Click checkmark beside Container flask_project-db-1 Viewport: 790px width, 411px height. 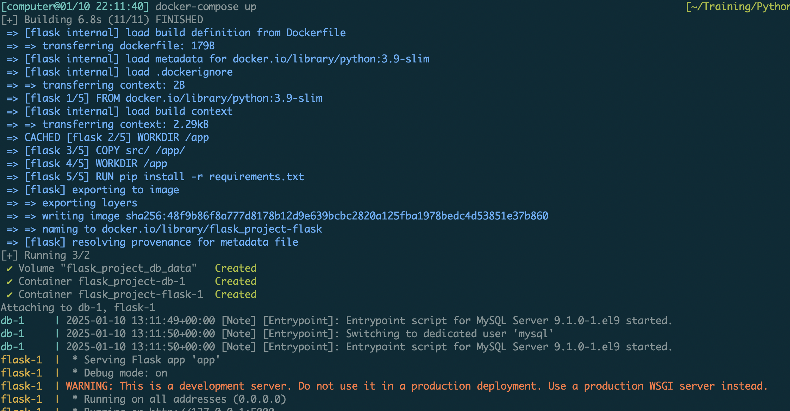tap(10, 282)
